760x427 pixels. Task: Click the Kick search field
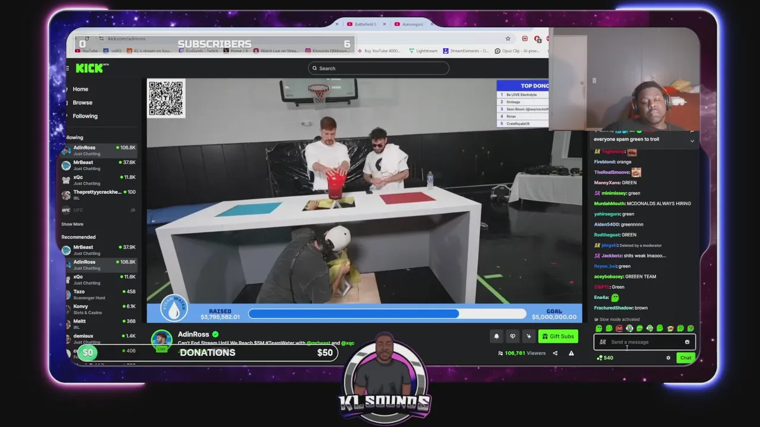pos(378,68)
